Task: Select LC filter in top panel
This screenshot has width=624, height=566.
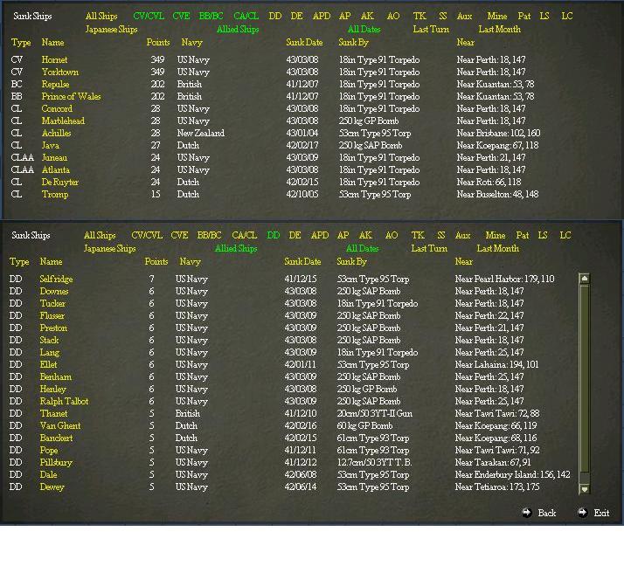Action: tap(566, 17)
